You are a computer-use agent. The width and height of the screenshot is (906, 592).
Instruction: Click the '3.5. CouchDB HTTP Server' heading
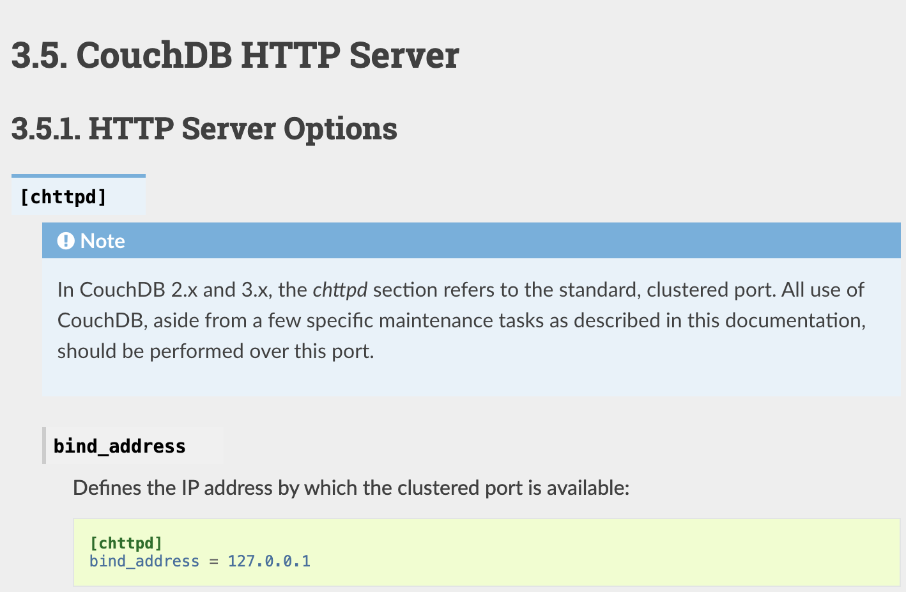pos(235,55)
